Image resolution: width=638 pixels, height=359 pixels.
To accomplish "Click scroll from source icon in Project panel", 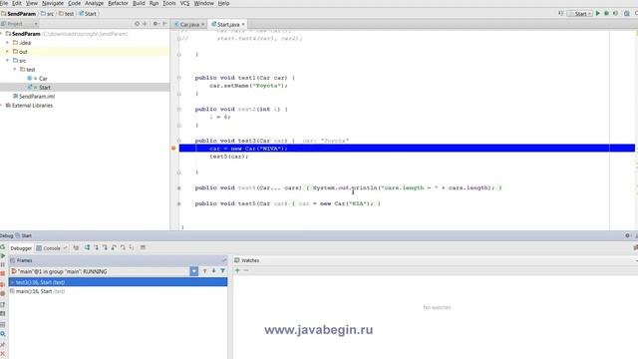I will click(138, 24).
